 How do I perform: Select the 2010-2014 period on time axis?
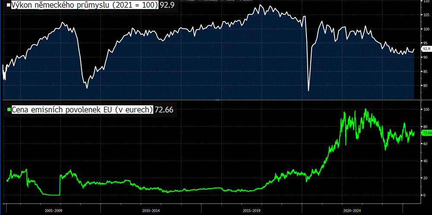(151, 211)
